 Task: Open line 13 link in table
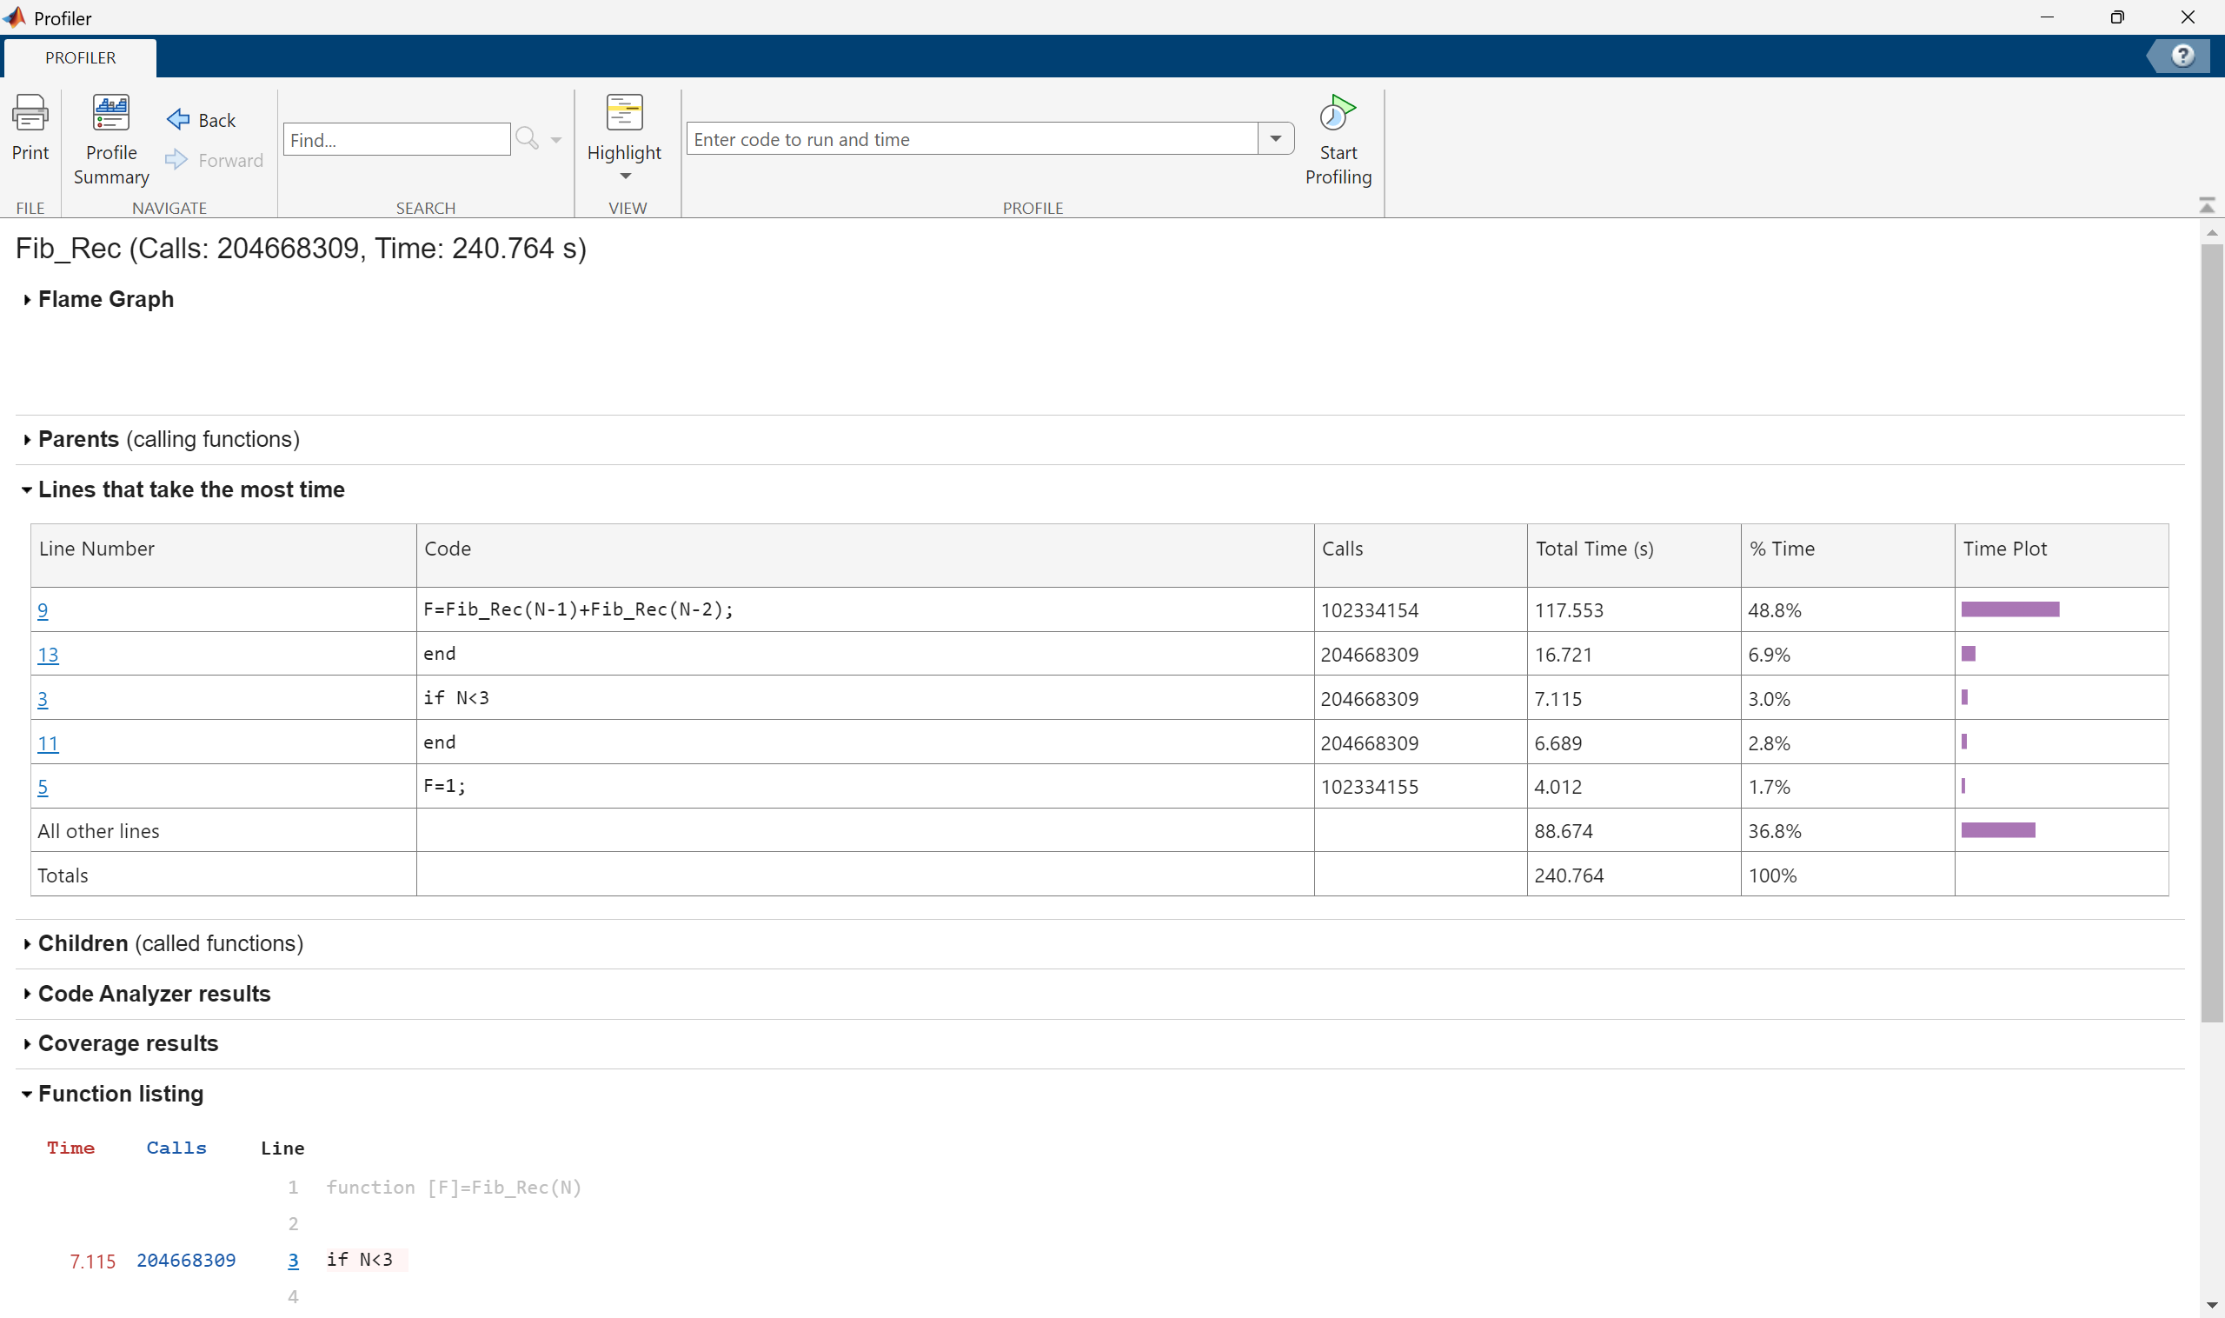pyautogui.click(x=48, y=655)
